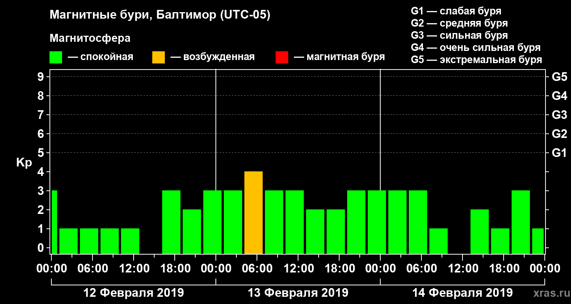
Task: Click the 'G3' label on right axis
Action: 559,115
